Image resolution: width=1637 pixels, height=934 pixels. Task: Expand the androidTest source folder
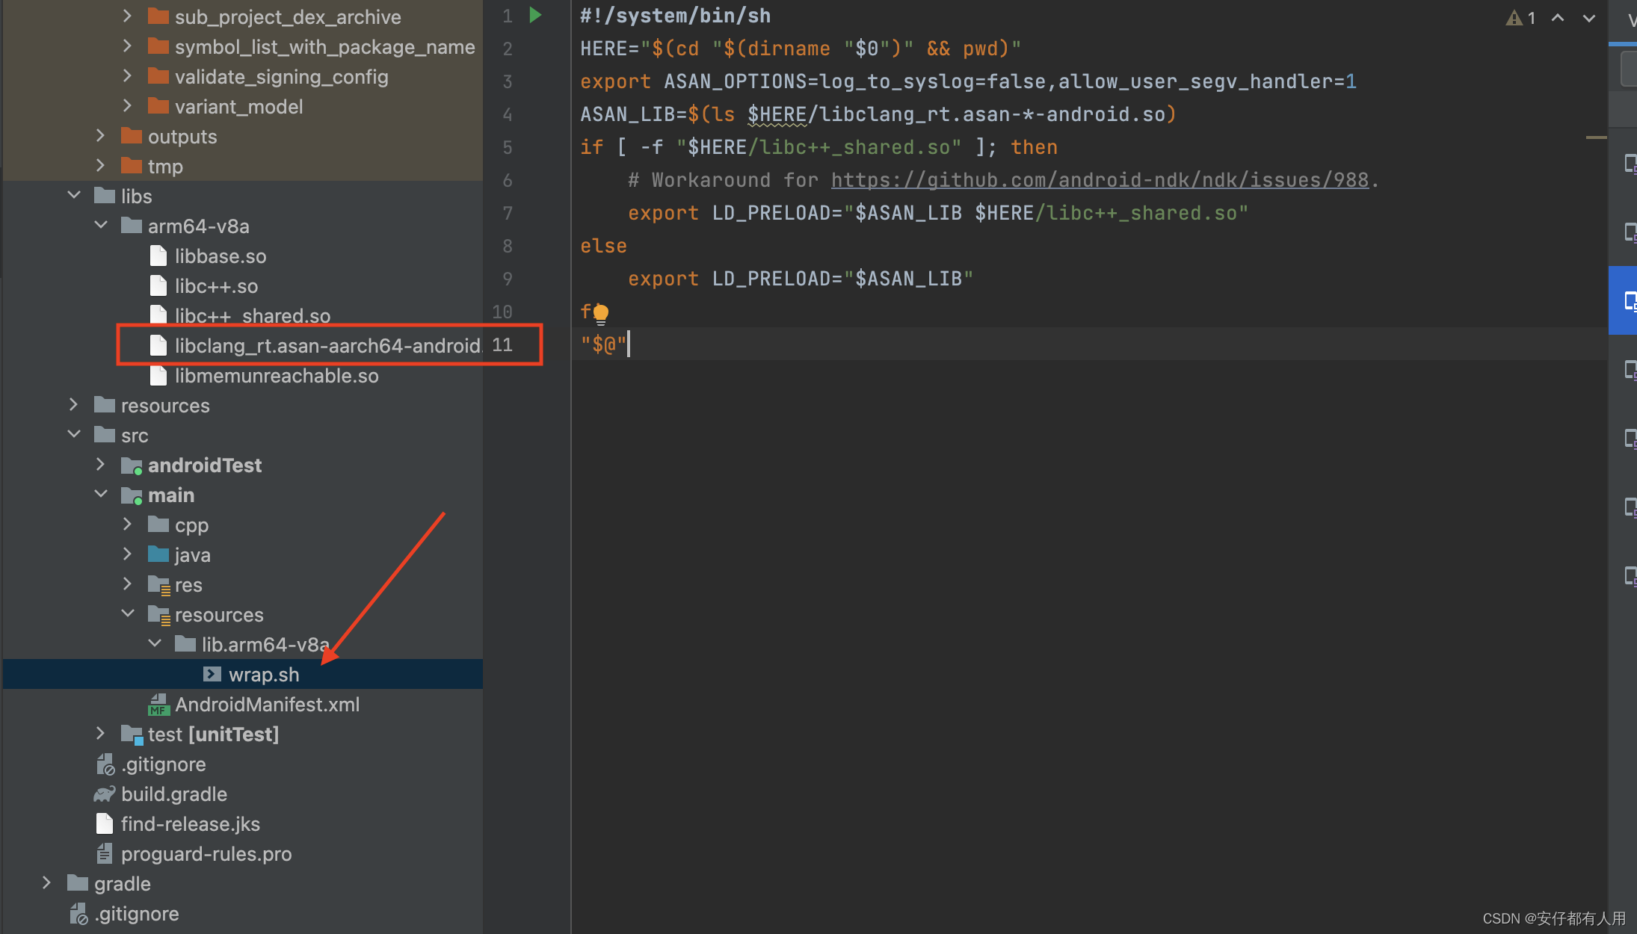click(x=100, y=464)
